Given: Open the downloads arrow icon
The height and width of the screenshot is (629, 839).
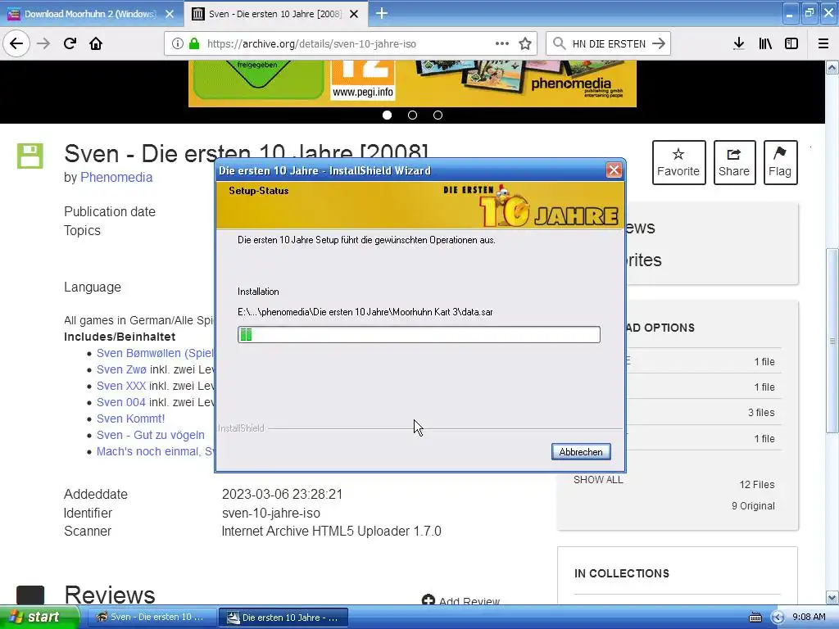Looking at the screenshot, I should pos(739,44).
